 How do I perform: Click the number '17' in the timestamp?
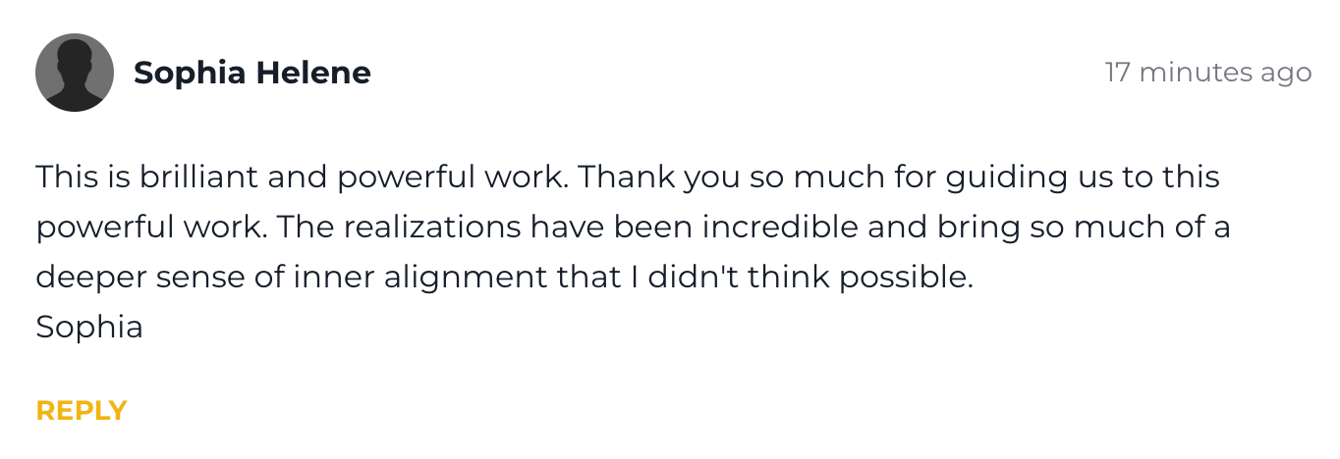tap(1116, 73)
